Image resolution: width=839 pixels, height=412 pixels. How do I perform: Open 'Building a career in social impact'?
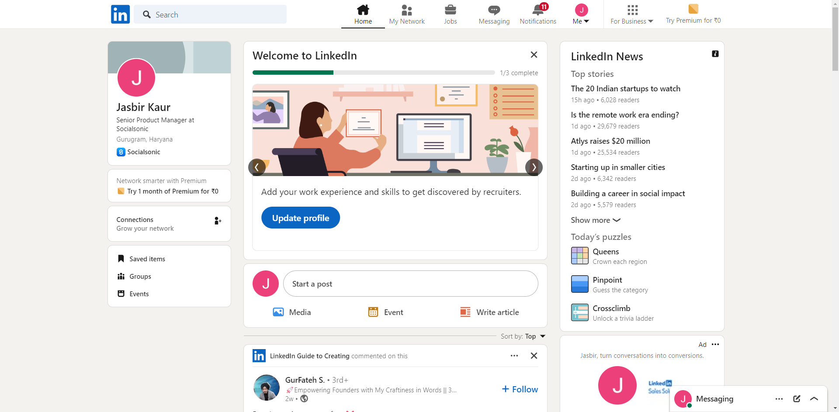click(x=628, y=194)
